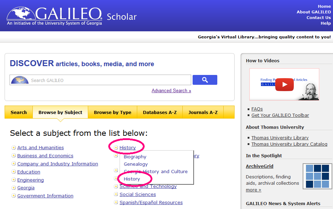Open the Journals A-Z tab
333x209 pixels.
[x=203, y=112]
